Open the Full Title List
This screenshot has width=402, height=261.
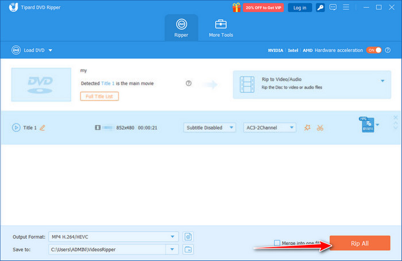point(100,96)
